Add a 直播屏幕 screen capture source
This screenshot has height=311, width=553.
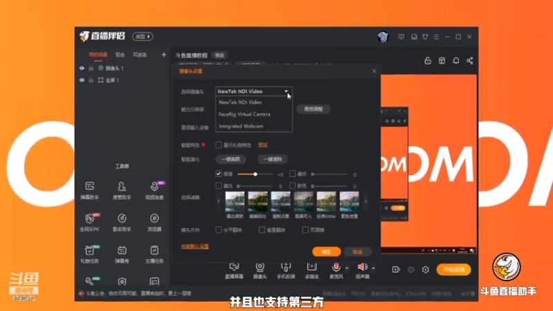234,271
